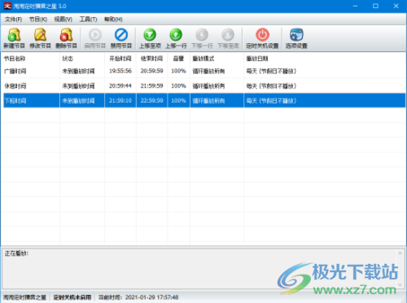Click the 删除节目 (delete program) toolbar icon

pyautogui.click(x=66, y=38)
